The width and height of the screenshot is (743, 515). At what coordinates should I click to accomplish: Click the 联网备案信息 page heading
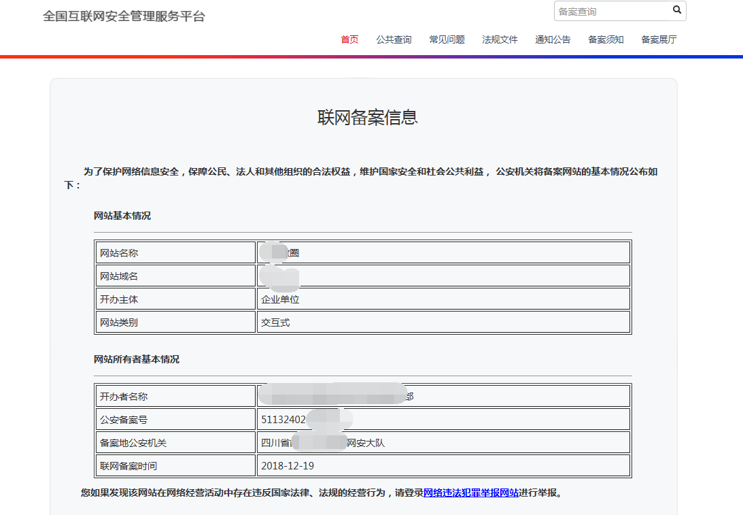point(367,117)
